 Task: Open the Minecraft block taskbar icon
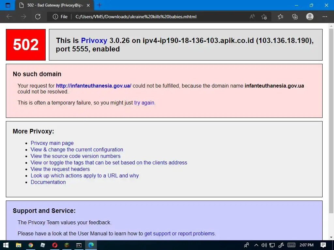(67, 245)
